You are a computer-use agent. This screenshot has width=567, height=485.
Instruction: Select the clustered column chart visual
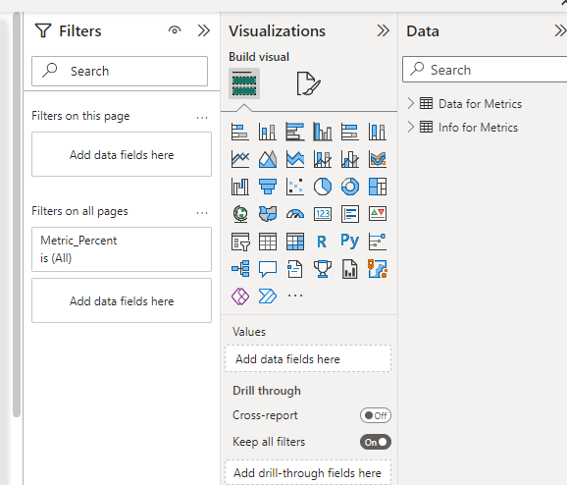(323, 132)
